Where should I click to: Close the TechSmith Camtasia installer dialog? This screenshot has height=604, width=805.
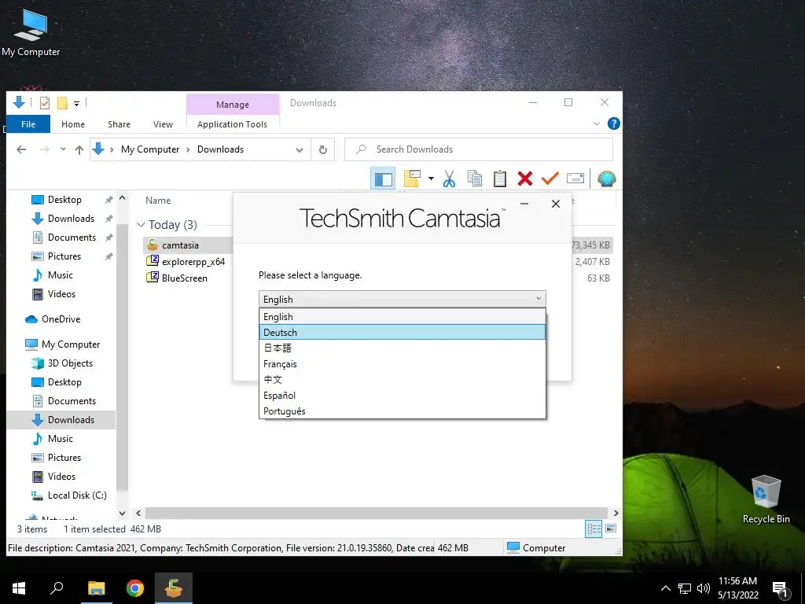tap(556, 204)
